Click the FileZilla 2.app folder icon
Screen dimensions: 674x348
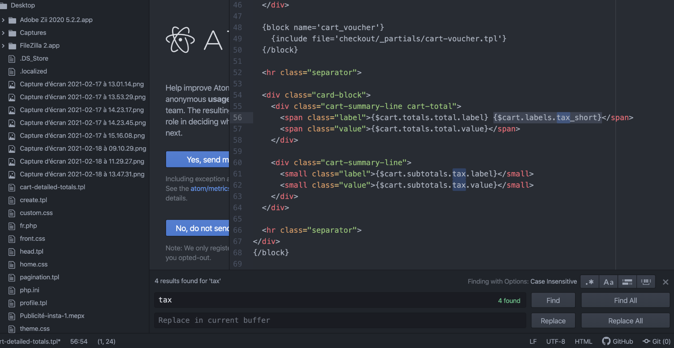12,46
